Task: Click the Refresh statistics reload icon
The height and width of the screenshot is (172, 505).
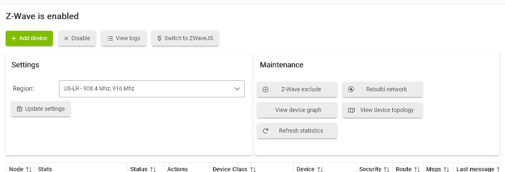Action: [x=266, y=131]
